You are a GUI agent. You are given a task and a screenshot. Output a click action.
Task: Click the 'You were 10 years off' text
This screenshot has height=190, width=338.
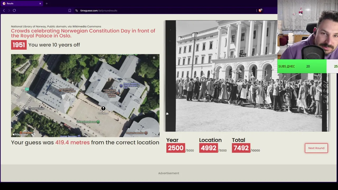54,45
